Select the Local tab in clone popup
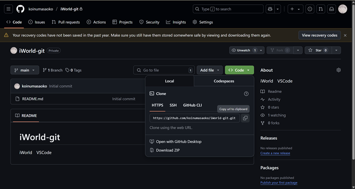The image size is (355, 189). [169, 81]
